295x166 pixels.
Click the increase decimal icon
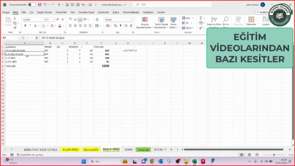(126, 26)
